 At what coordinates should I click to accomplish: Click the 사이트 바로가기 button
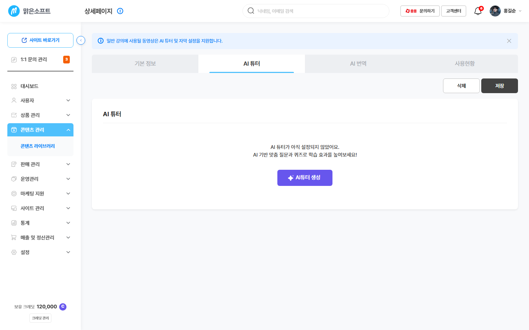point(40,40)
